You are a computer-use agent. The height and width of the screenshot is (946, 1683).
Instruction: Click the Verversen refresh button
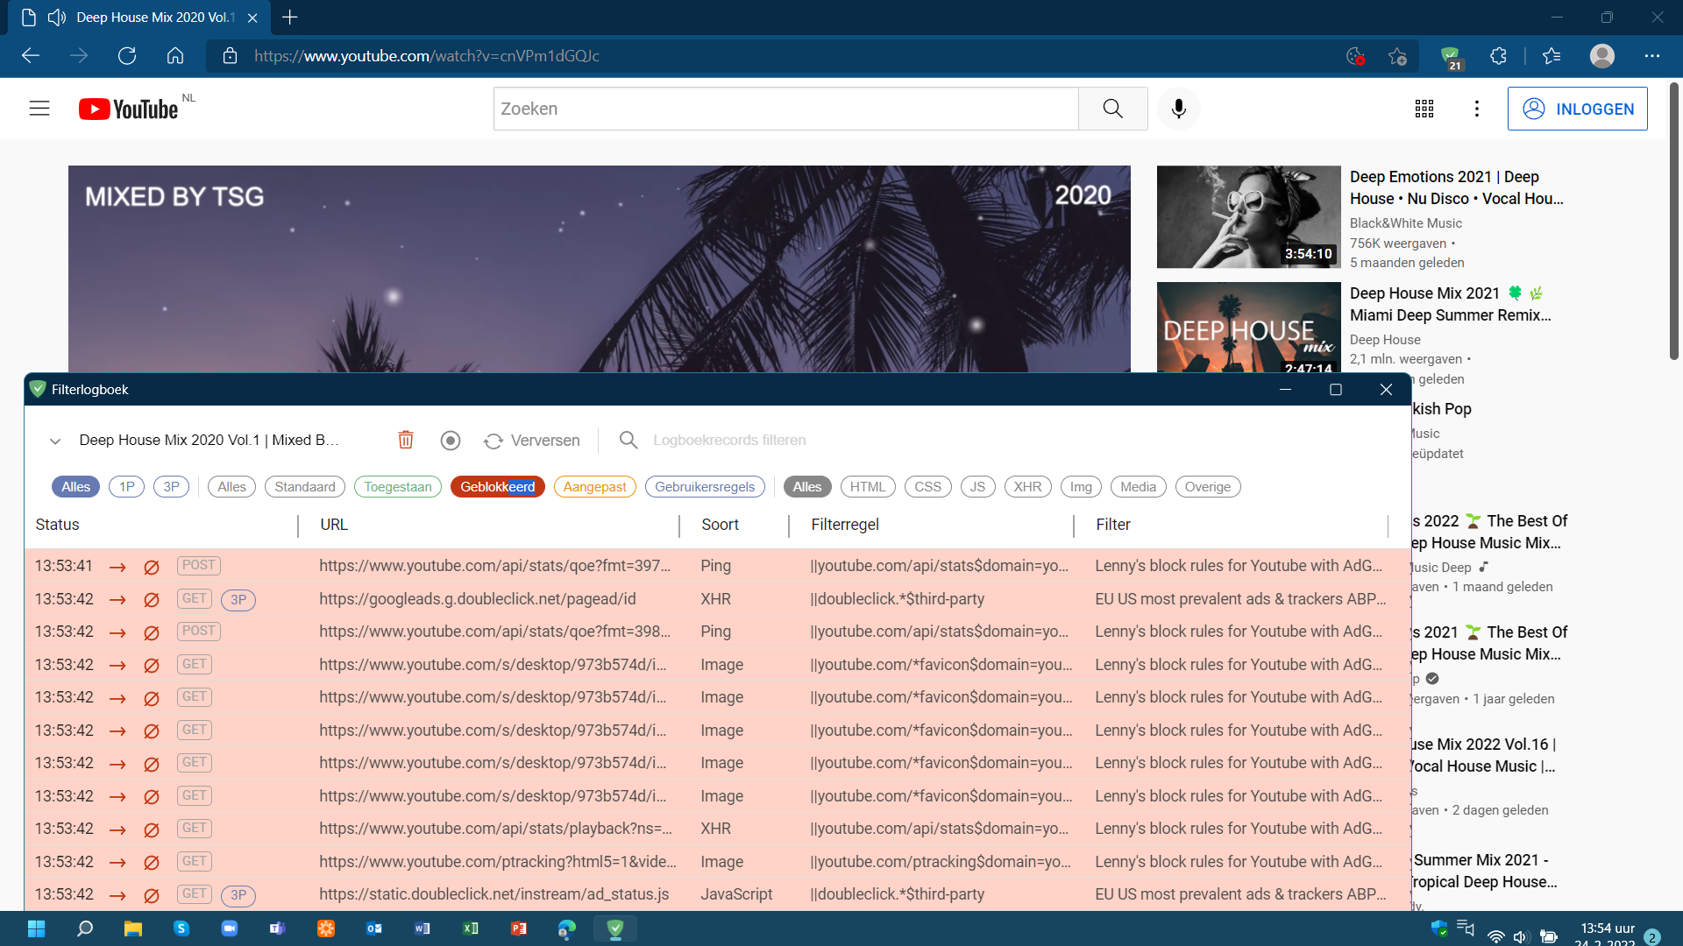coord(531,440)
